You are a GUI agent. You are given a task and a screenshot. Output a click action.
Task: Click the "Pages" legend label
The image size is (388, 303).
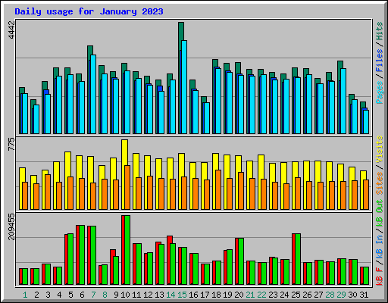380,92
